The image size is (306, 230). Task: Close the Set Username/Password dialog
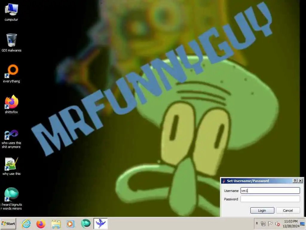point(301,181)
